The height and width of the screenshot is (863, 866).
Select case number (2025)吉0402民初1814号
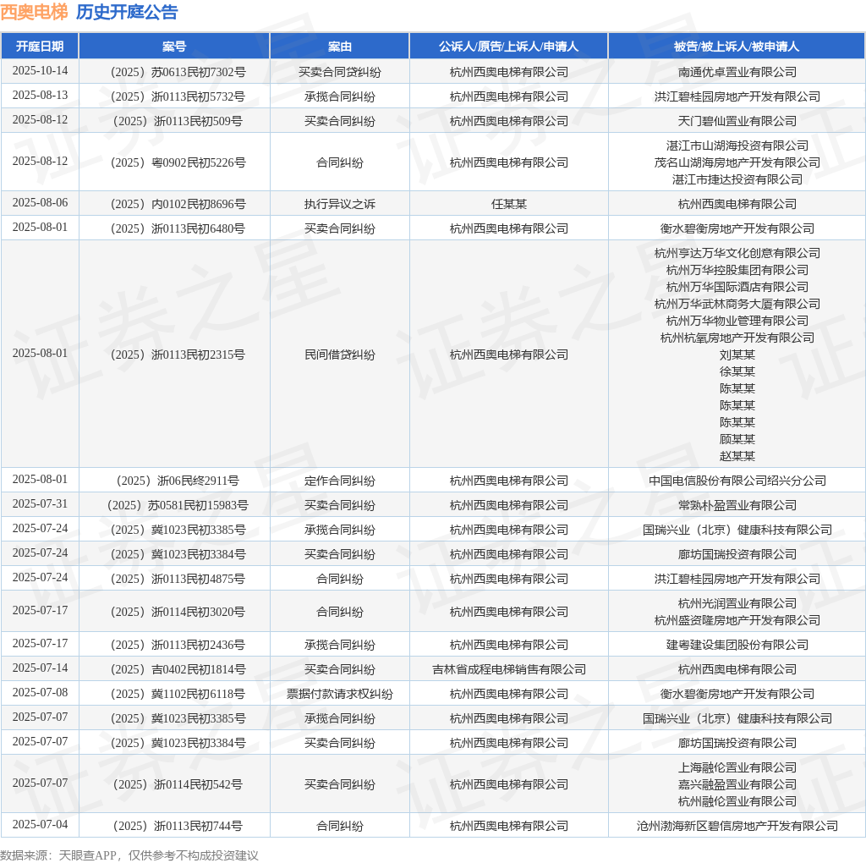(178, 669)
